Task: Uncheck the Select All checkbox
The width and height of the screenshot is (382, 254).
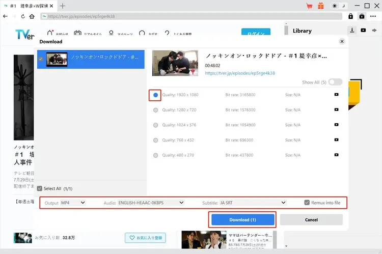Action: (40, 188)
